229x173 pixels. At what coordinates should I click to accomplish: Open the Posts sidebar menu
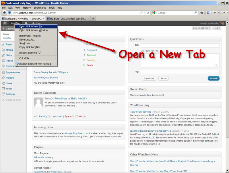pos(9,45)
